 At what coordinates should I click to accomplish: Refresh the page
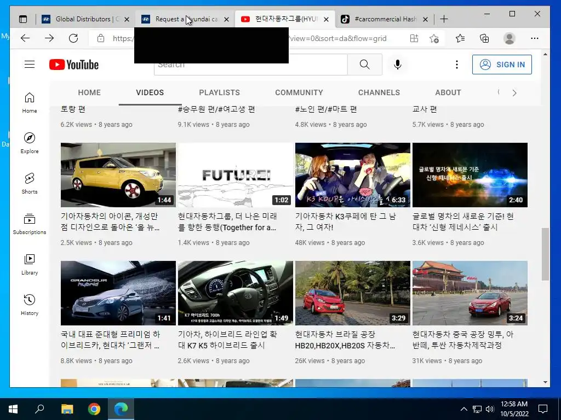coord(73,38)
